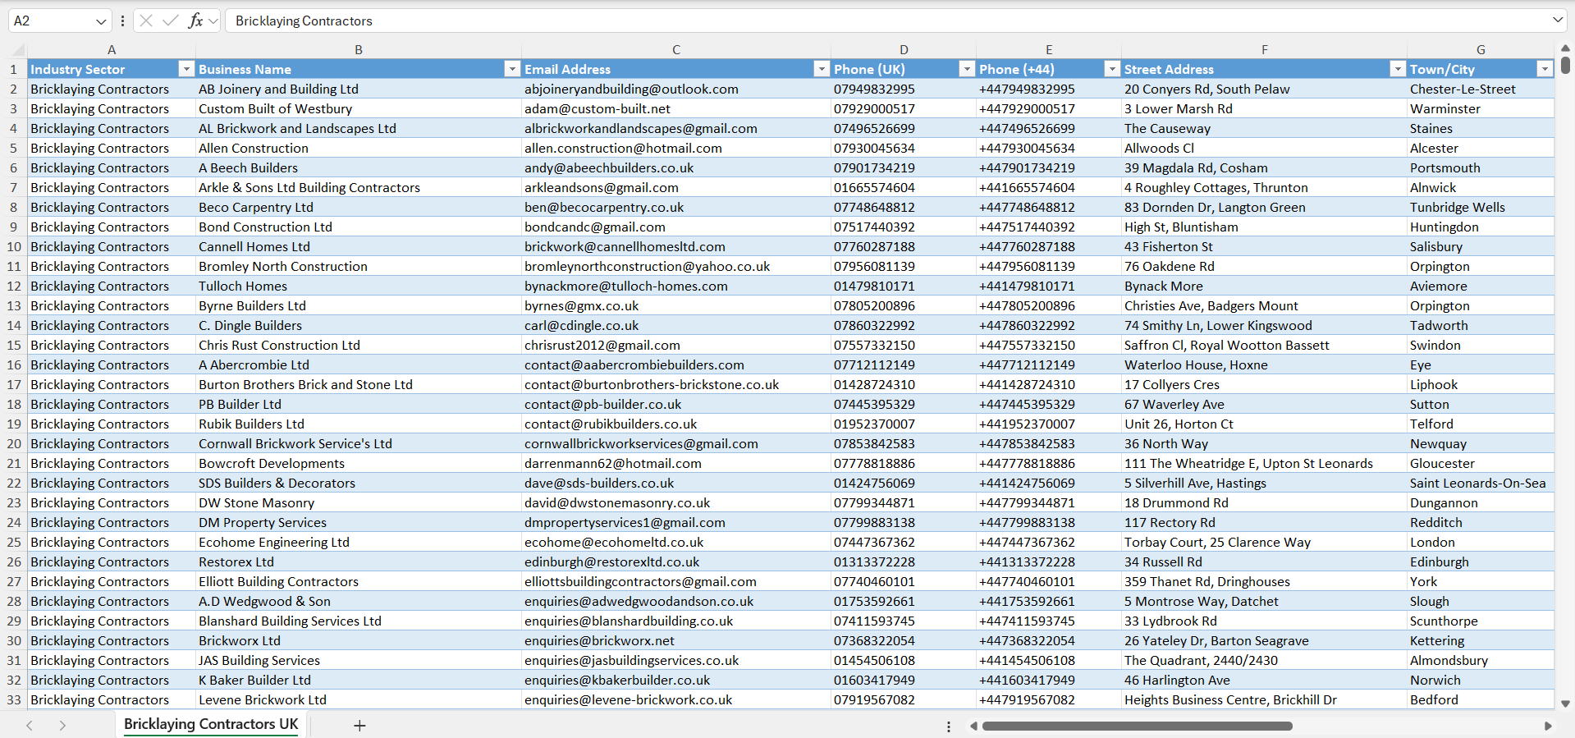This screenshot has height=738, width=1575.
Task: Select cell '+441428724310'
Action: [x=1049, y=384]
